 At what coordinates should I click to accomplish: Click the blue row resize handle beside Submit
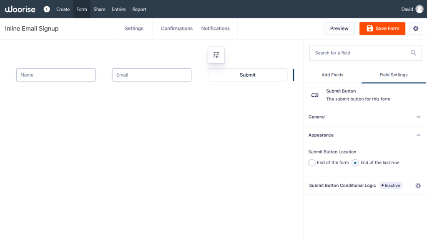[294, 75]
